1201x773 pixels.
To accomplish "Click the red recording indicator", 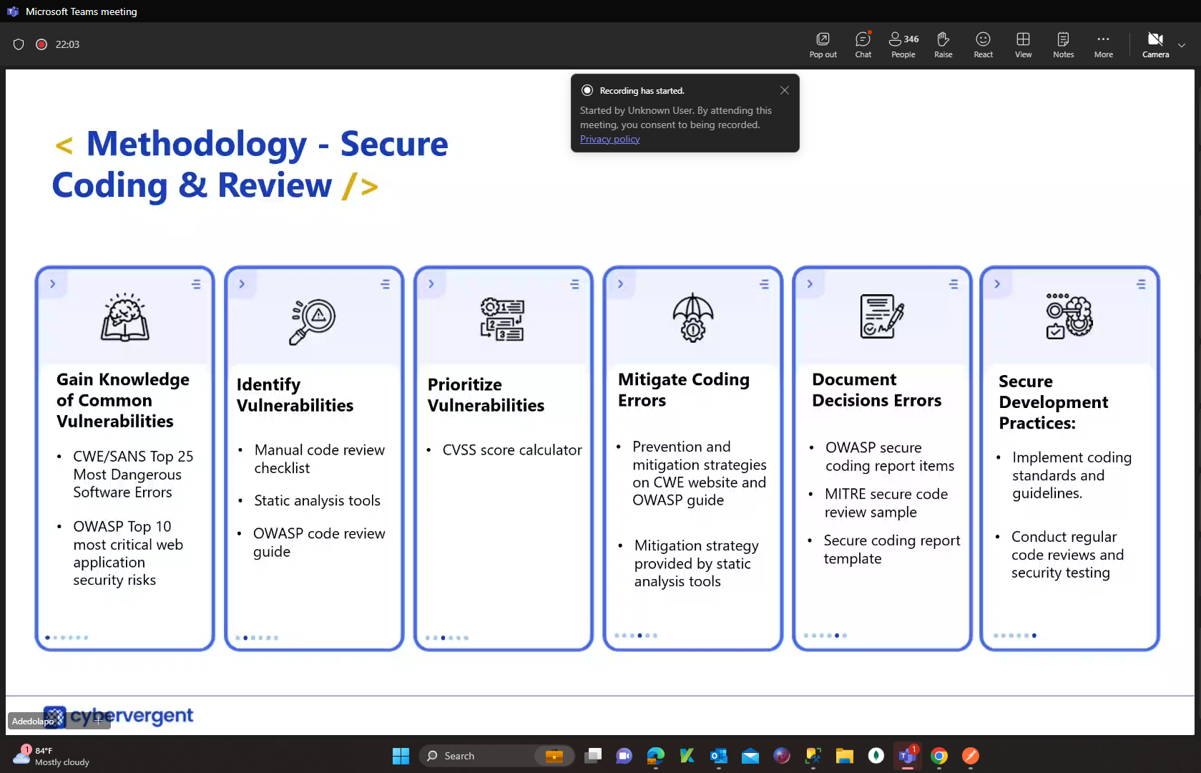I will 41,44.
